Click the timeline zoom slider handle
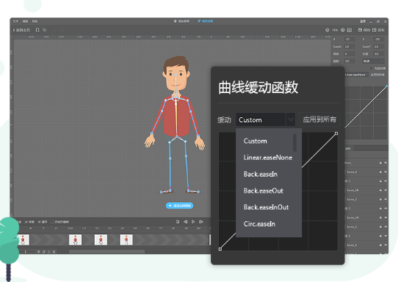398x282 pixels. [25, 252]
